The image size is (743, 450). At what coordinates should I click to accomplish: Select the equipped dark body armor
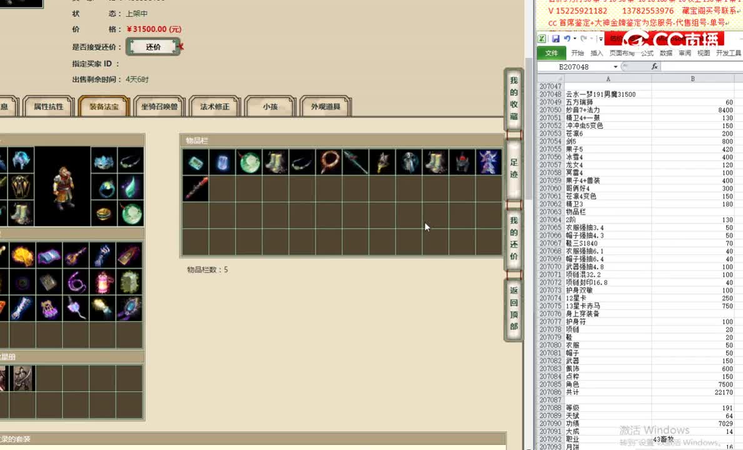point(21,187)
